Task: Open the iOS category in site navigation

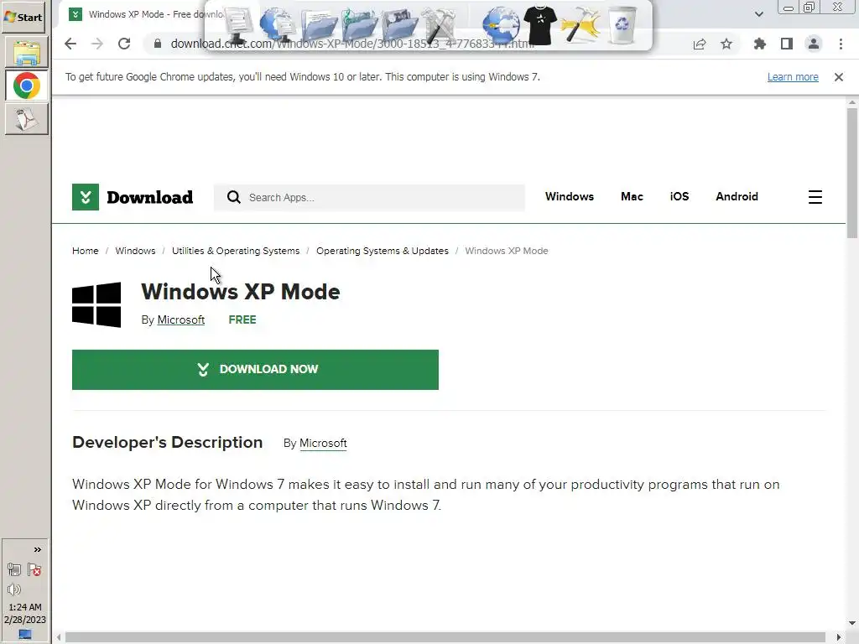Action: [679, 196]
